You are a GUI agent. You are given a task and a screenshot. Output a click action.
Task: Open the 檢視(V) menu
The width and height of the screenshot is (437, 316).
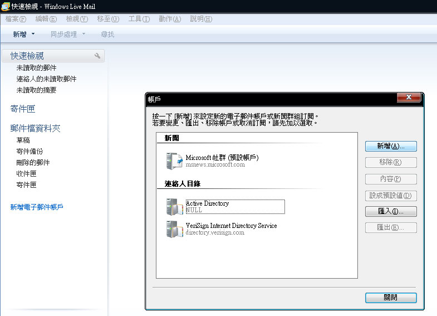[x=77, y=19]
